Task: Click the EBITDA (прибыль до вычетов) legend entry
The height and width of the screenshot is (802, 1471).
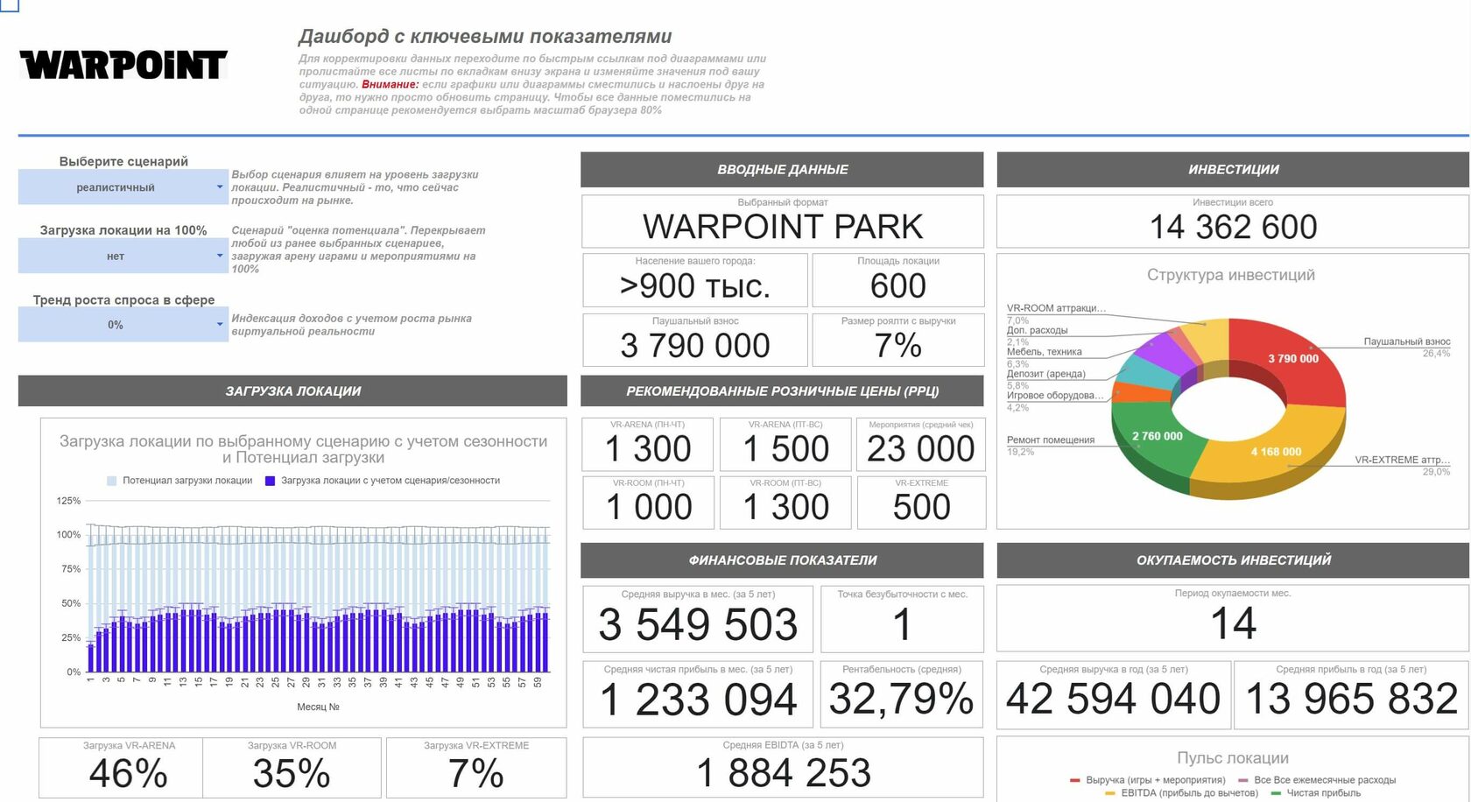Action: (1181, 793)
